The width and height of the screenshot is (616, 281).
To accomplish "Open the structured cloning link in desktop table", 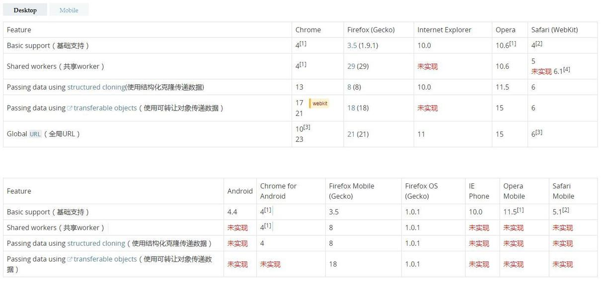I will 96,87.
